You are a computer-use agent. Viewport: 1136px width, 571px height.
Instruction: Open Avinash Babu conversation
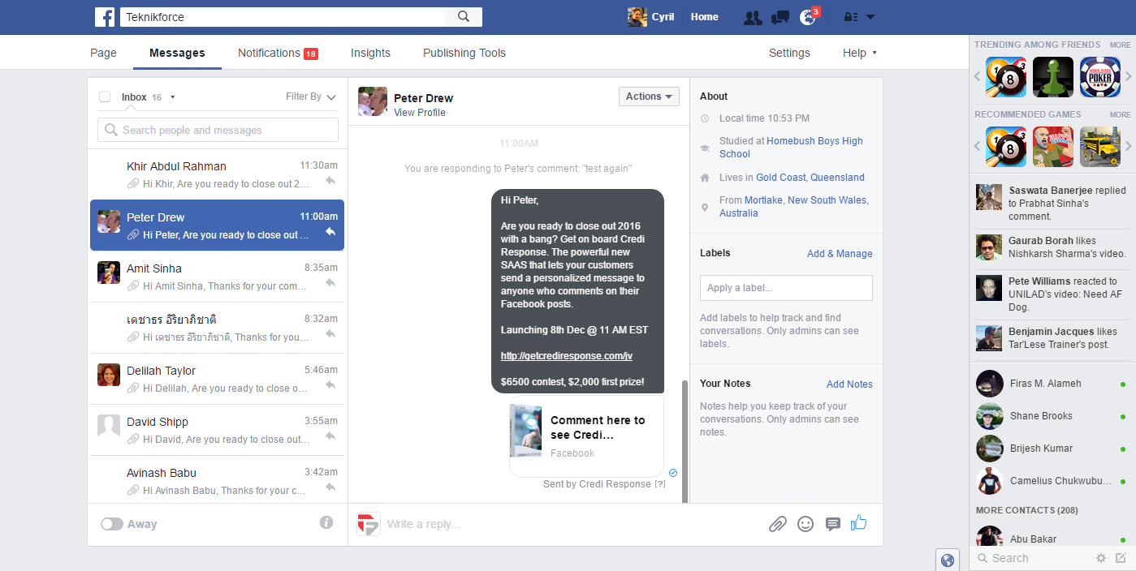coord(217,481)
